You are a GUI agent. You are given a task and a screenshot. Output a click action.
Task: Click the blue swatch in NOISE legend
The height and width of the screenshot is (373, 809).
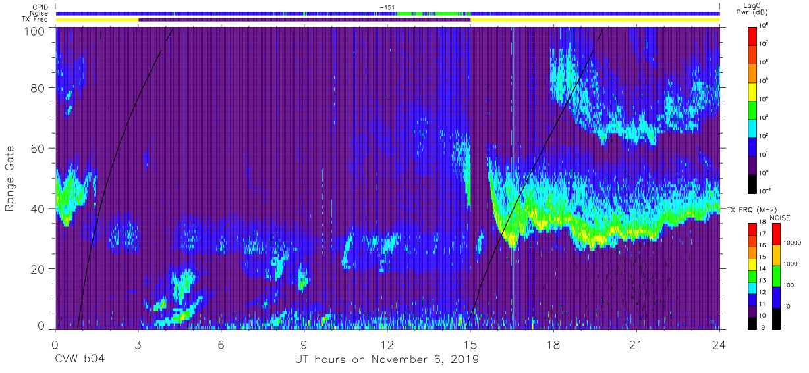pos(776,297)
